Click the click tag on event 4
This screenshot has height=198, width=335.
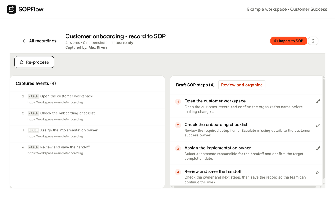pyautogui.click(x=33, y=148)
